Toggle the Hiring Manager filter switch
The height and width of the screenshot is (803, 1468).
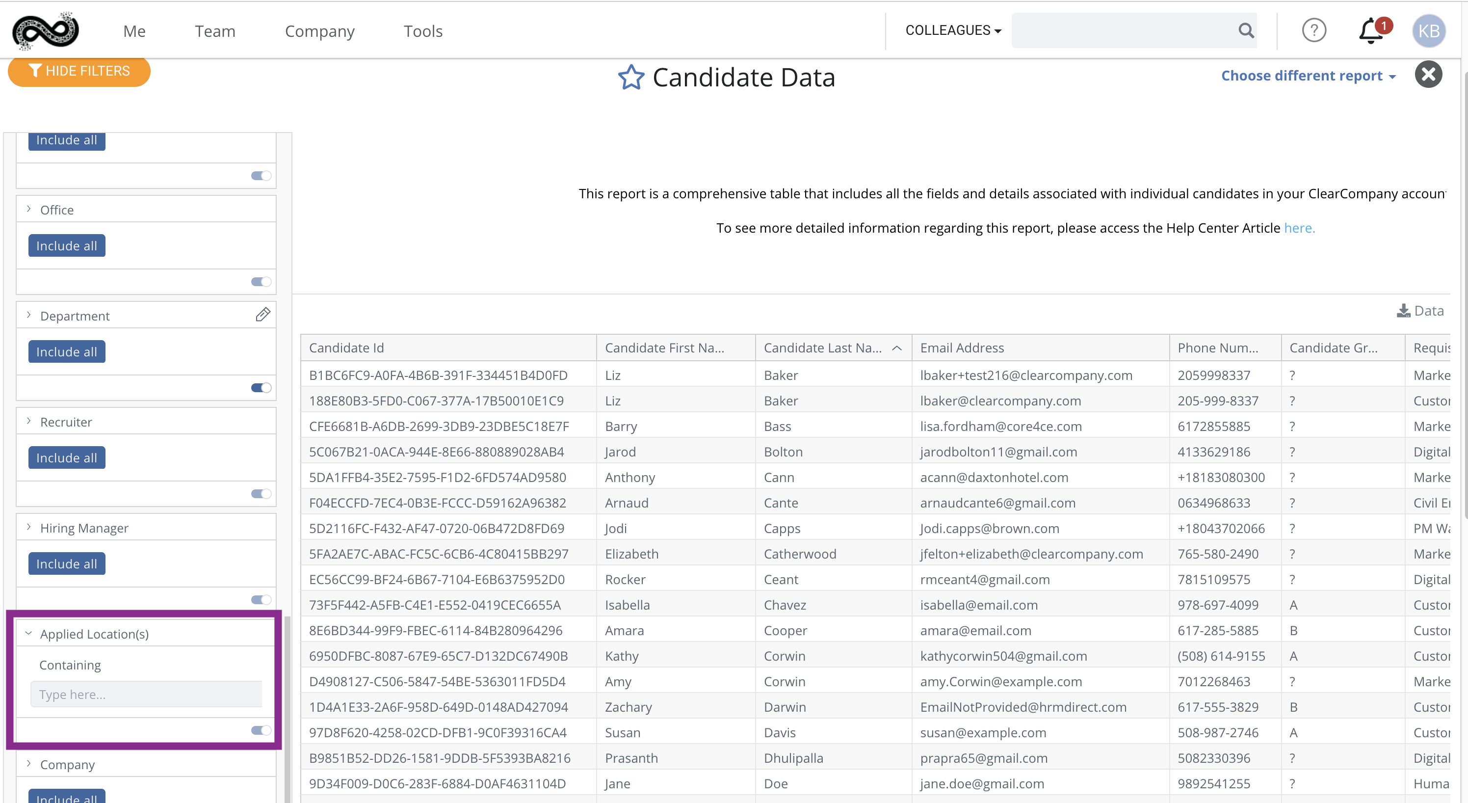point(261,599)
